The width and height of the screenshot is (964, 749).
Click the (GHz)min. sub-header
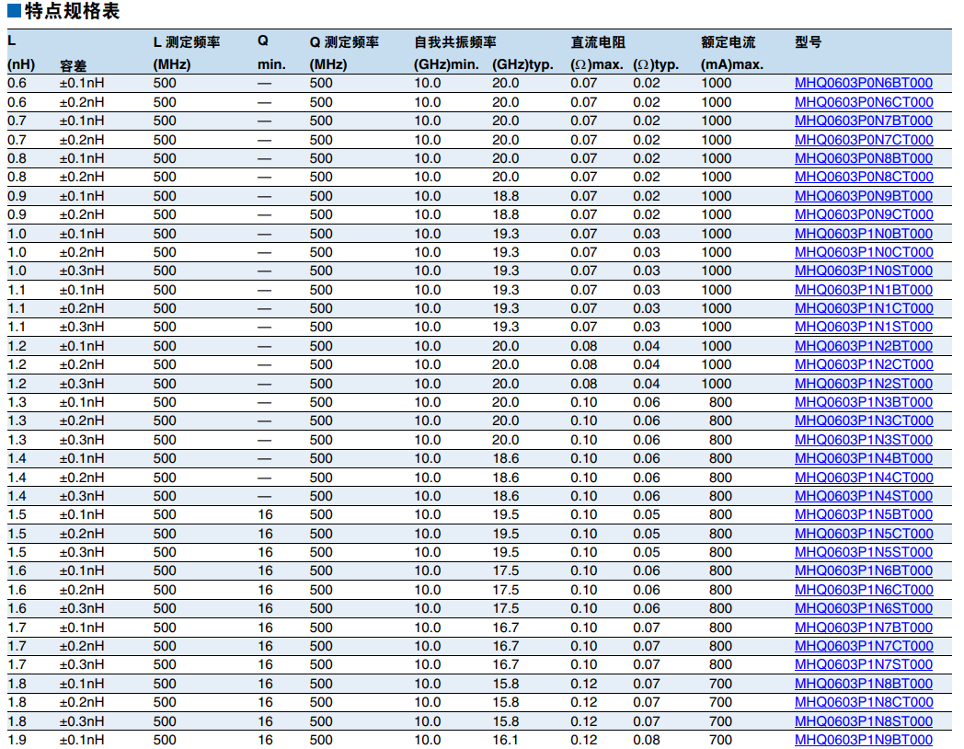pyautogui.click(x=446, y=64)
